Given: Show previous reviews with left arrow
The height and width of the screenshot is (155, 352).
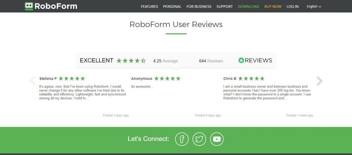Looking at the screenshot, I should click(x=33, y=81).
